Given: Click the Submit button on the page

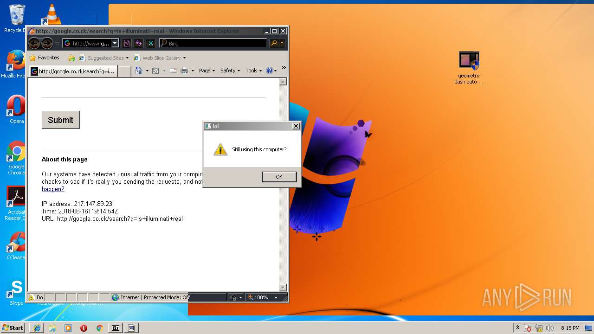Looking at the screenshot, I should 60,120.
